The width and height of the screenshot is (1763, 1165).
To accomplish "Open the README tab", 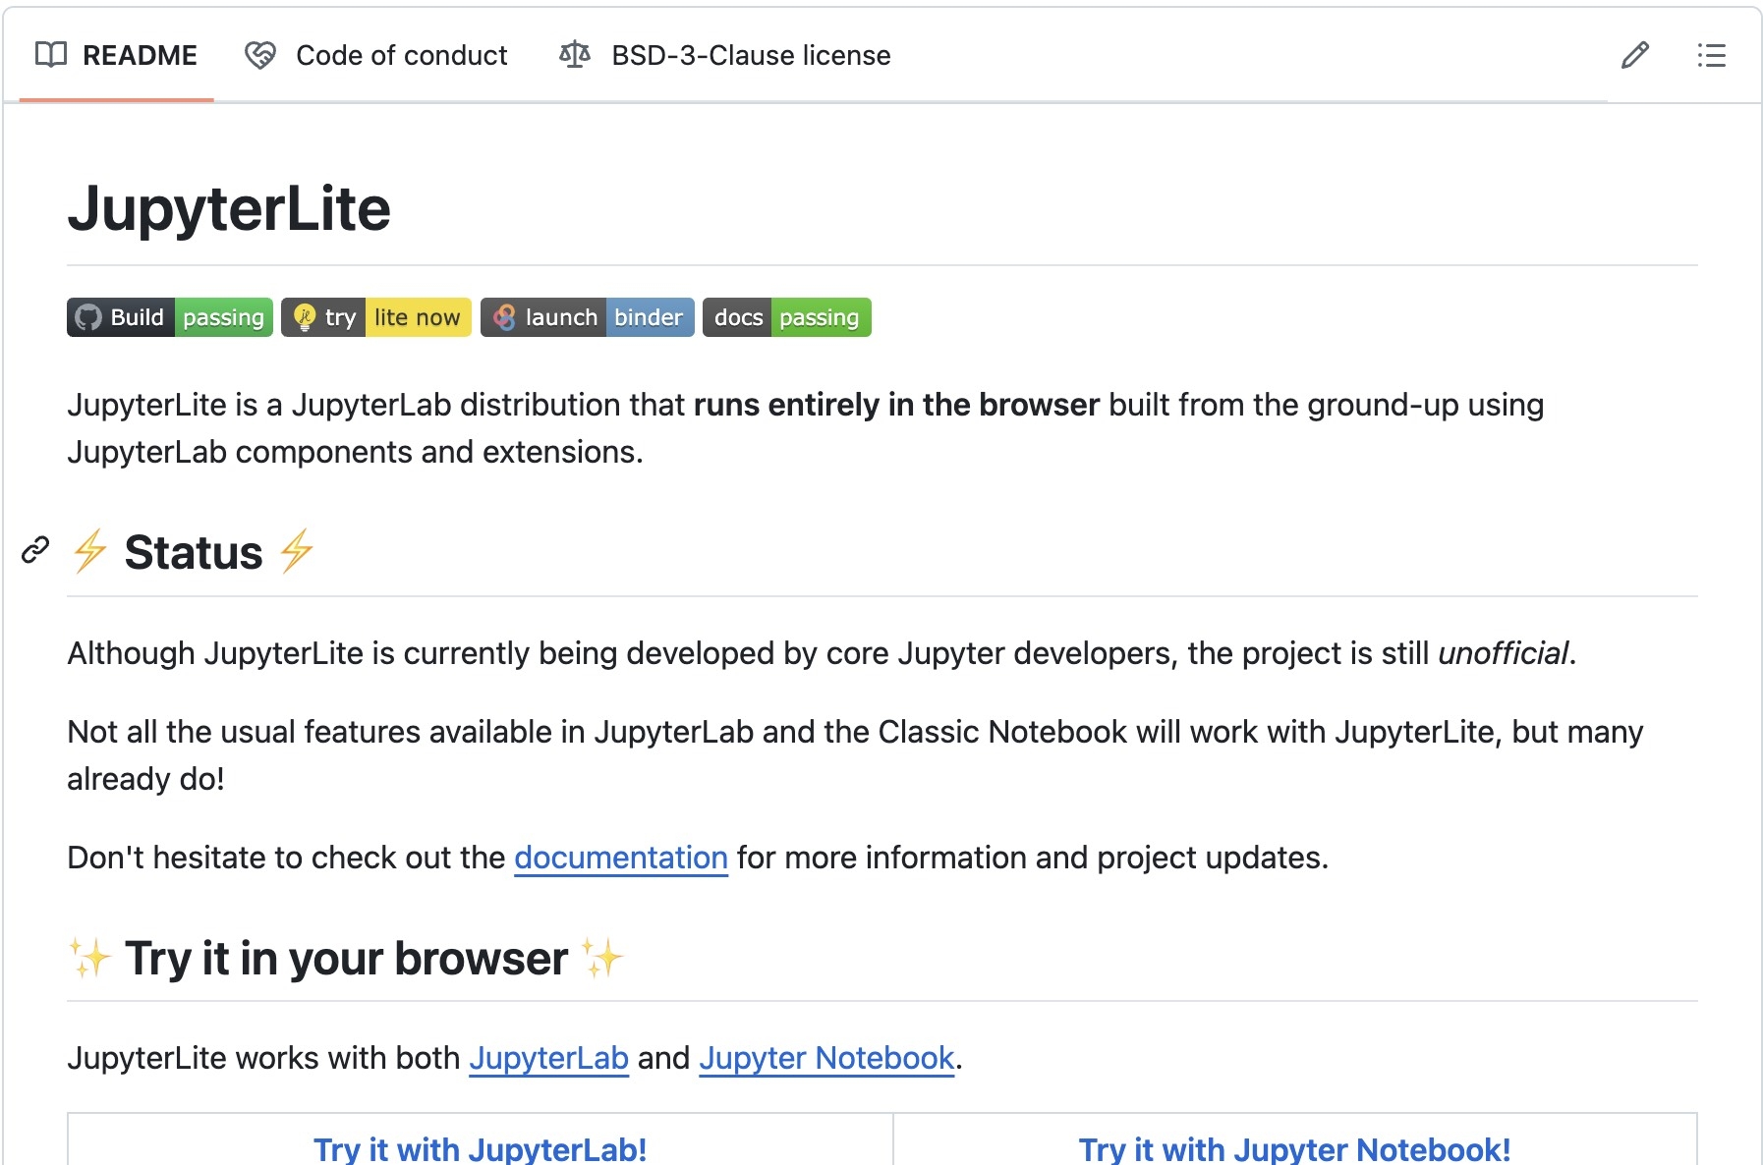I will point(116,55).
